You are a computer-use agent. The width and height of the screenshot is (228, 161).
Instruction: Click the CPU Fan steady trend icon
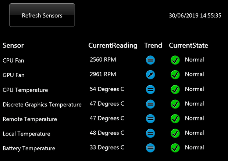click(x=150, y=60)
